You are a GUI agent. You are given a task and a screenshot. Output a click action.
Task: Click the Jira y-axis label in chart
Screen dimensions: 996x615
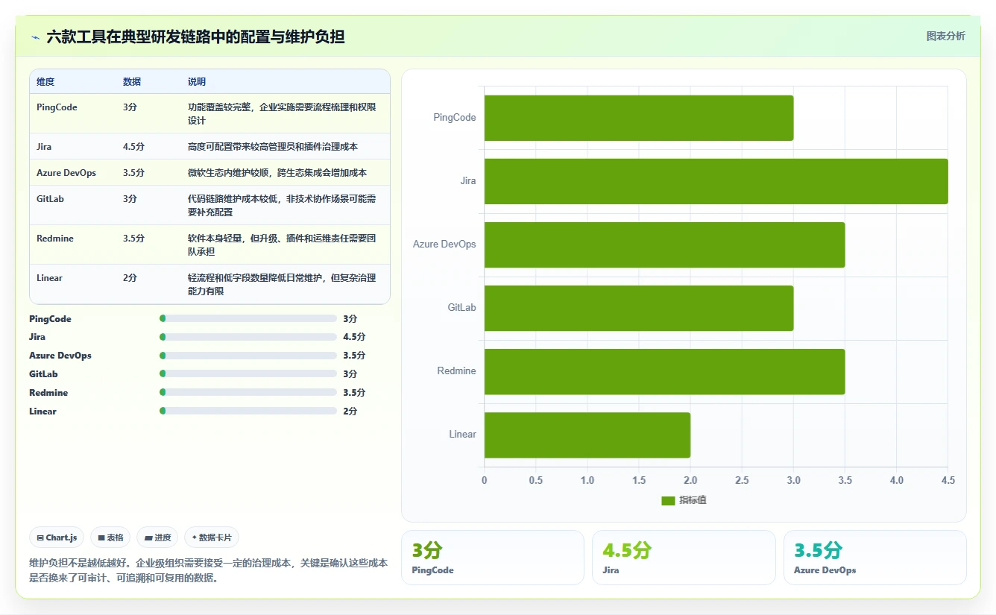click(468, 181)
